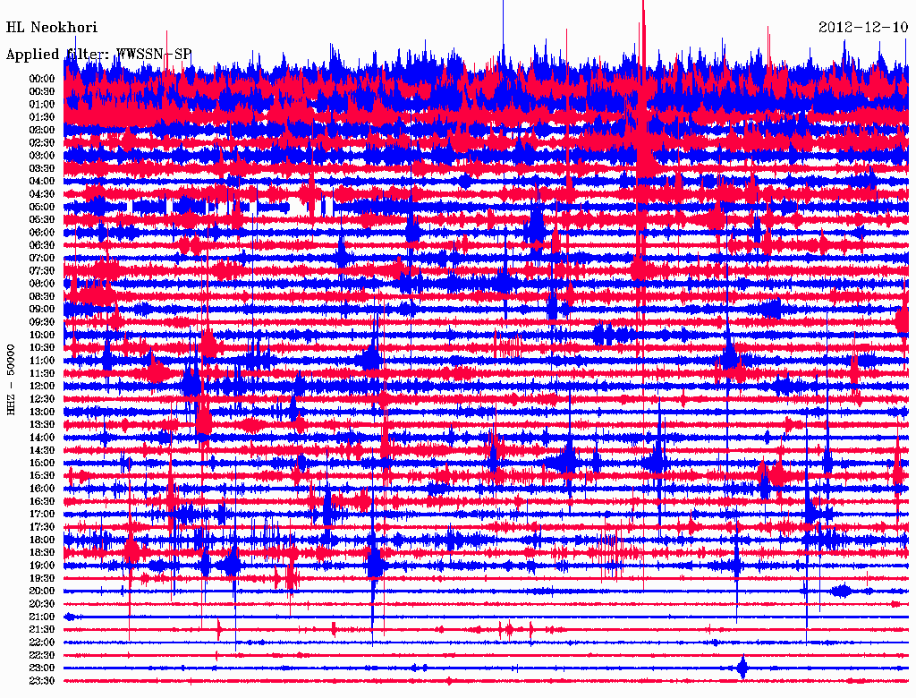Click the blue seismic burst on the 23:00 trace
916x698 pixels.
click(x=742, y=668)
